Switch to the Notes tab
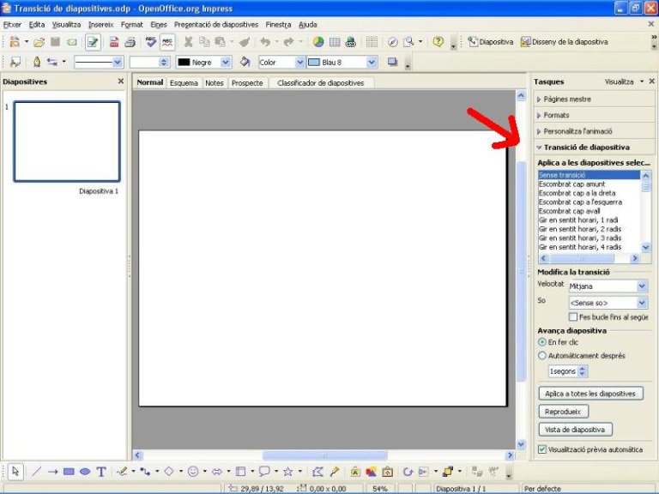 (x=215, y=83)
